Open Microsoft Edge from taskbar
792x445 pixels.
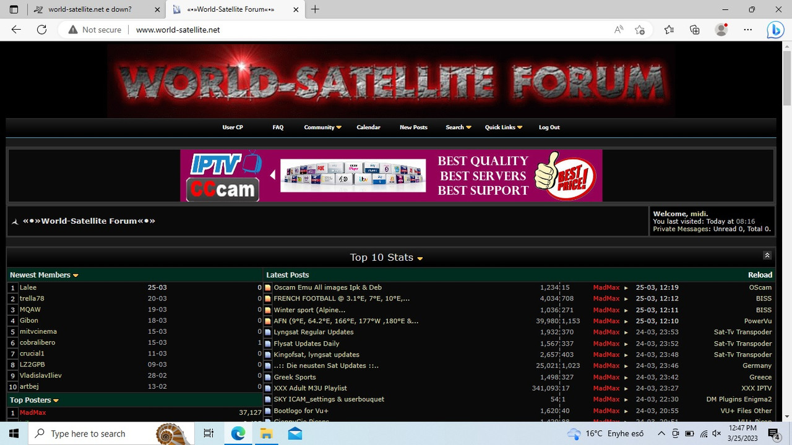(x=238, y=433)
